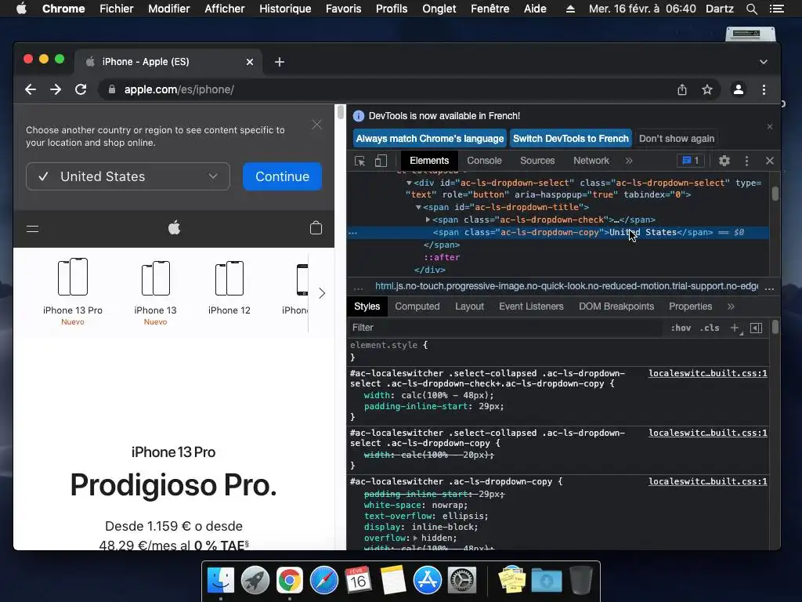
Task: Toggle the computed styles sidebar icon
Action: click(756, 328)
